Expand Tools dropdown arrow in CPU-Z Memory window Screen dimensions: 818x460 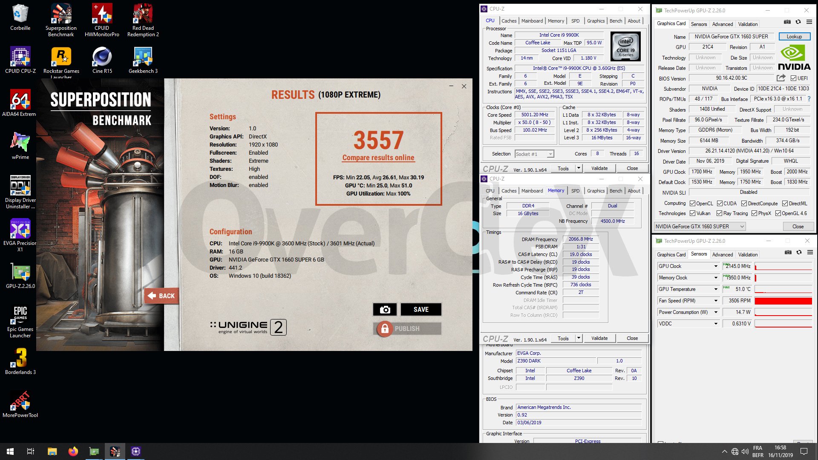(579, 338)
